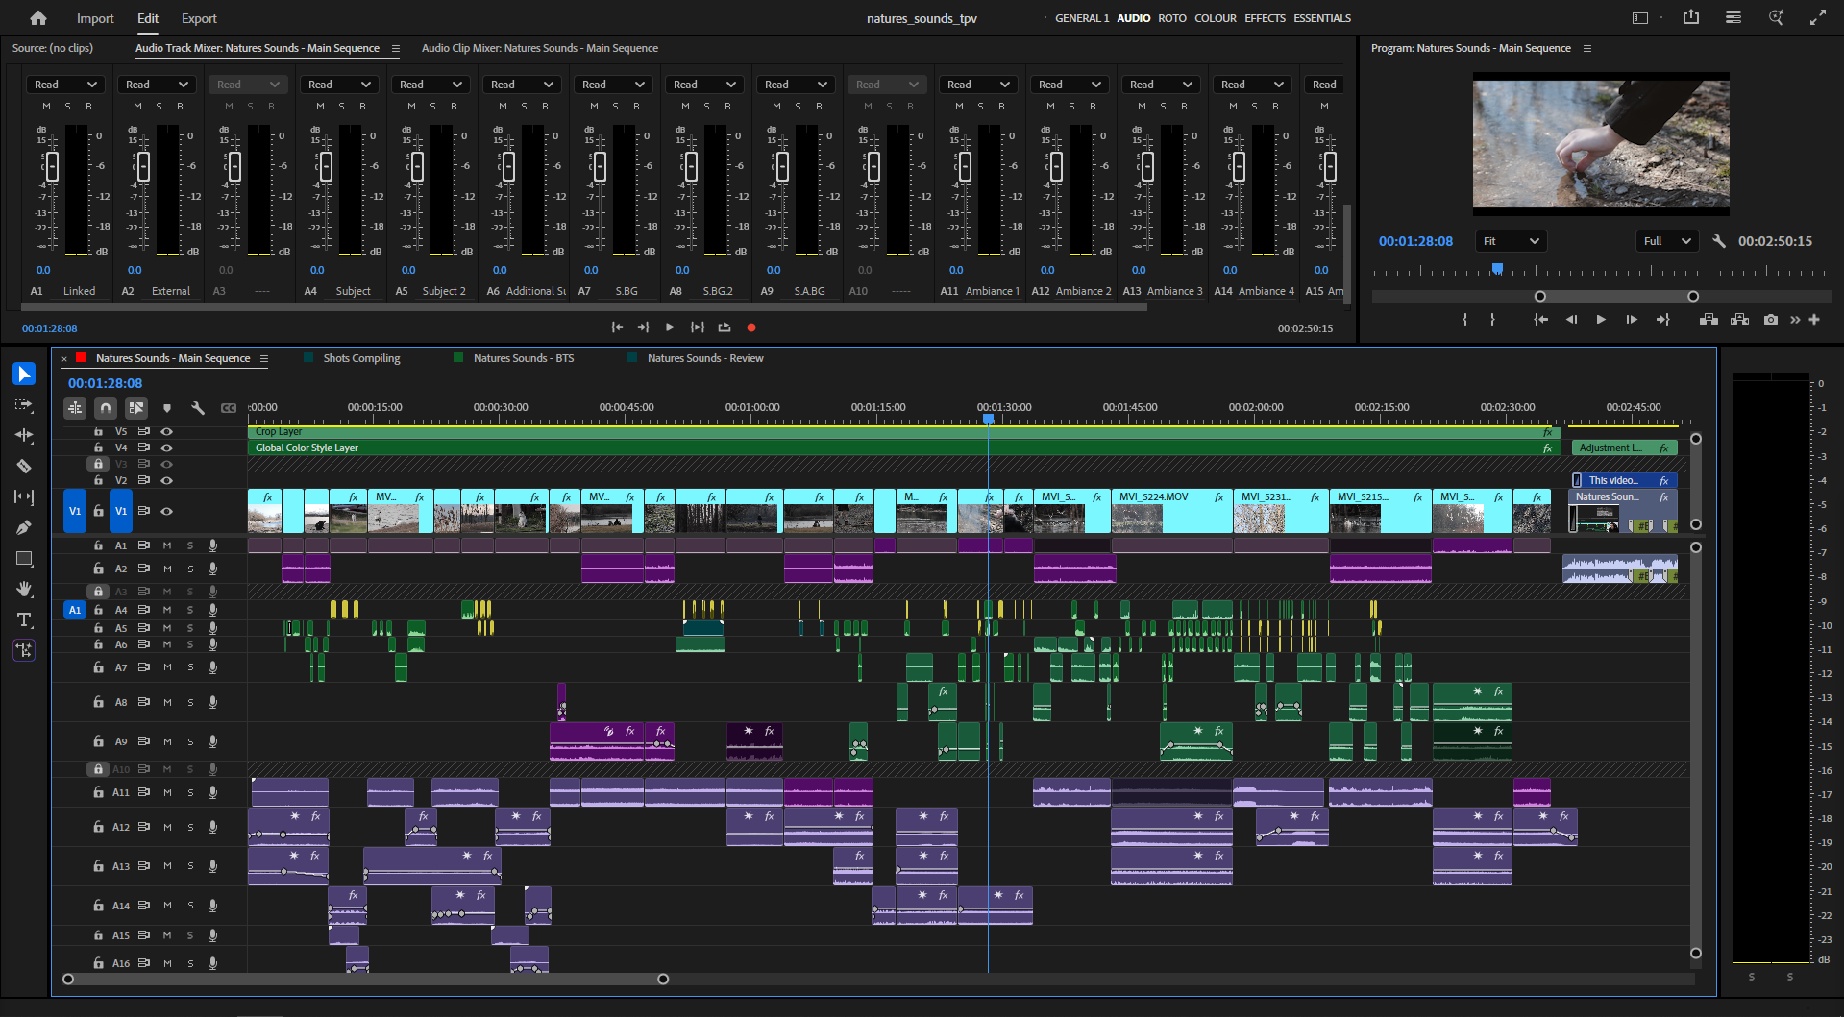Toggle snap in the timeline

tap(106, 408)
